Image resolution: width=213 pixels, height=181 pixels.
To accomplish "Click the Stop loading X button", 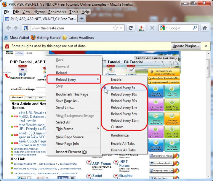I will tap(152, 28).
